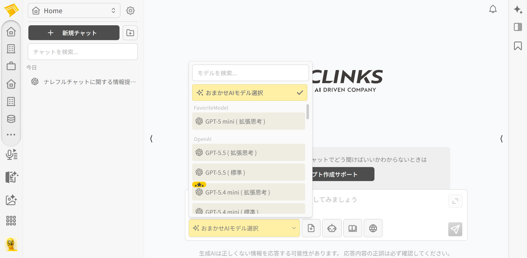Click the プロンプト作成サポート button
This screenshot has width=527, height=258.
[343, 174]
